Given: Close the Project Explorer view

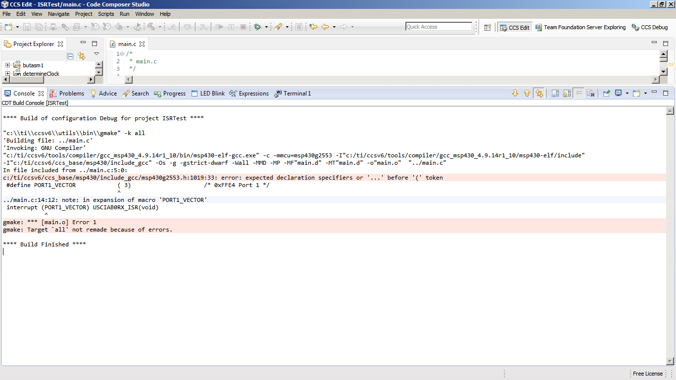Looking at the screenshot, I should click(x=60, y=44).
